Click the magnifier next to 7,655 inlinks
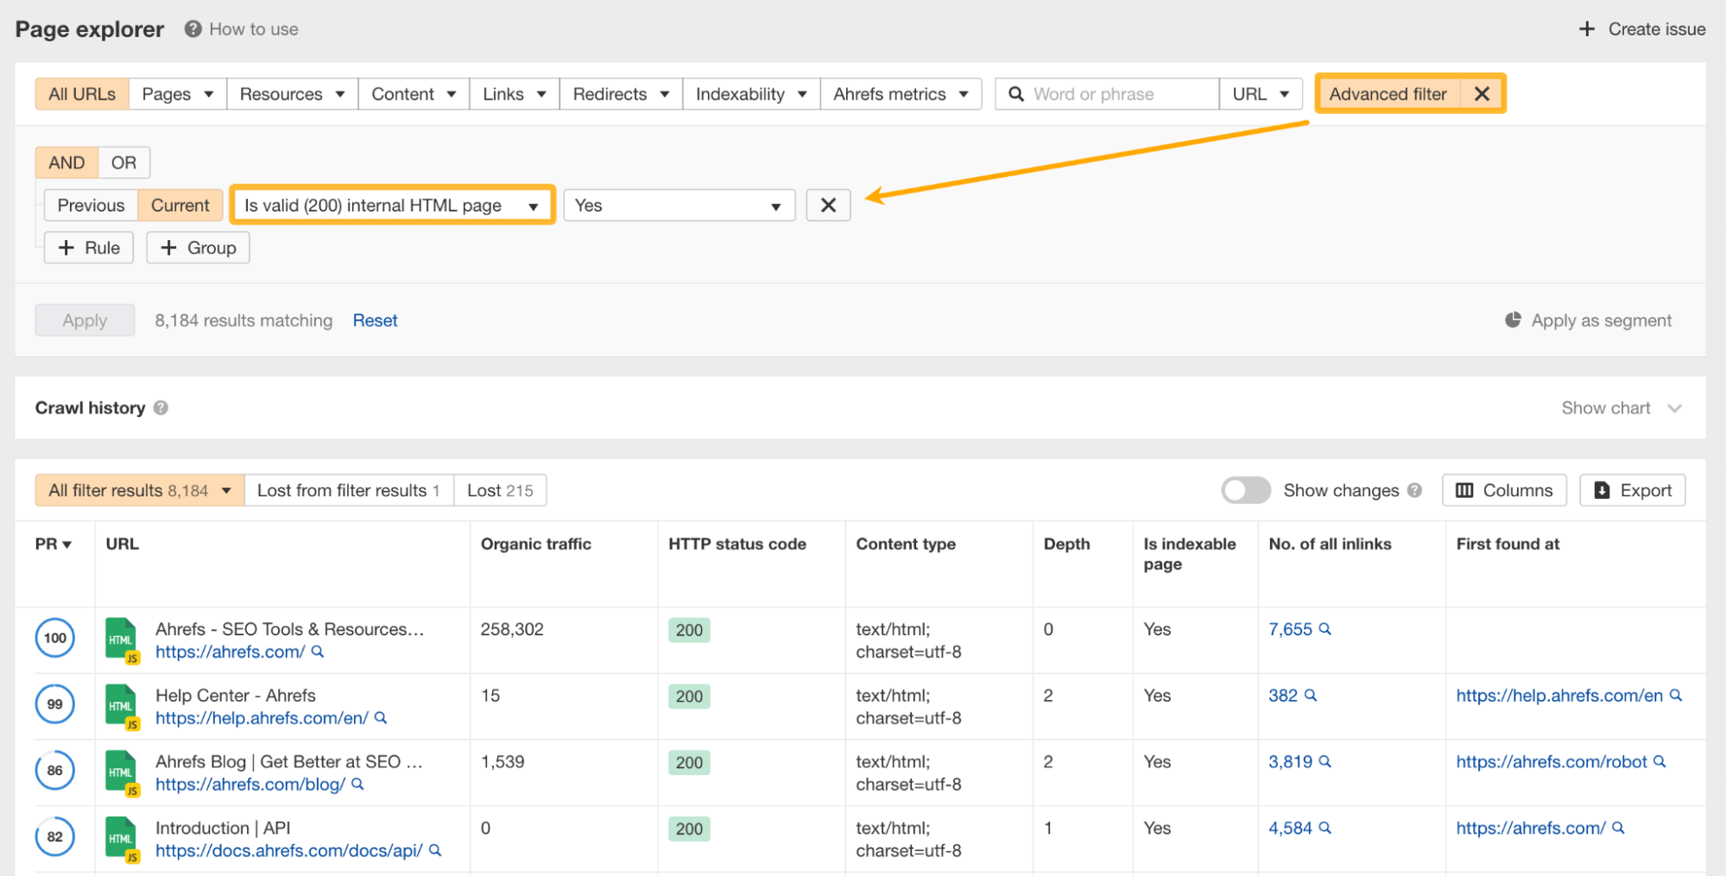The height and width of the screenshot is (877, 1726). click(x=1327, y=629)
